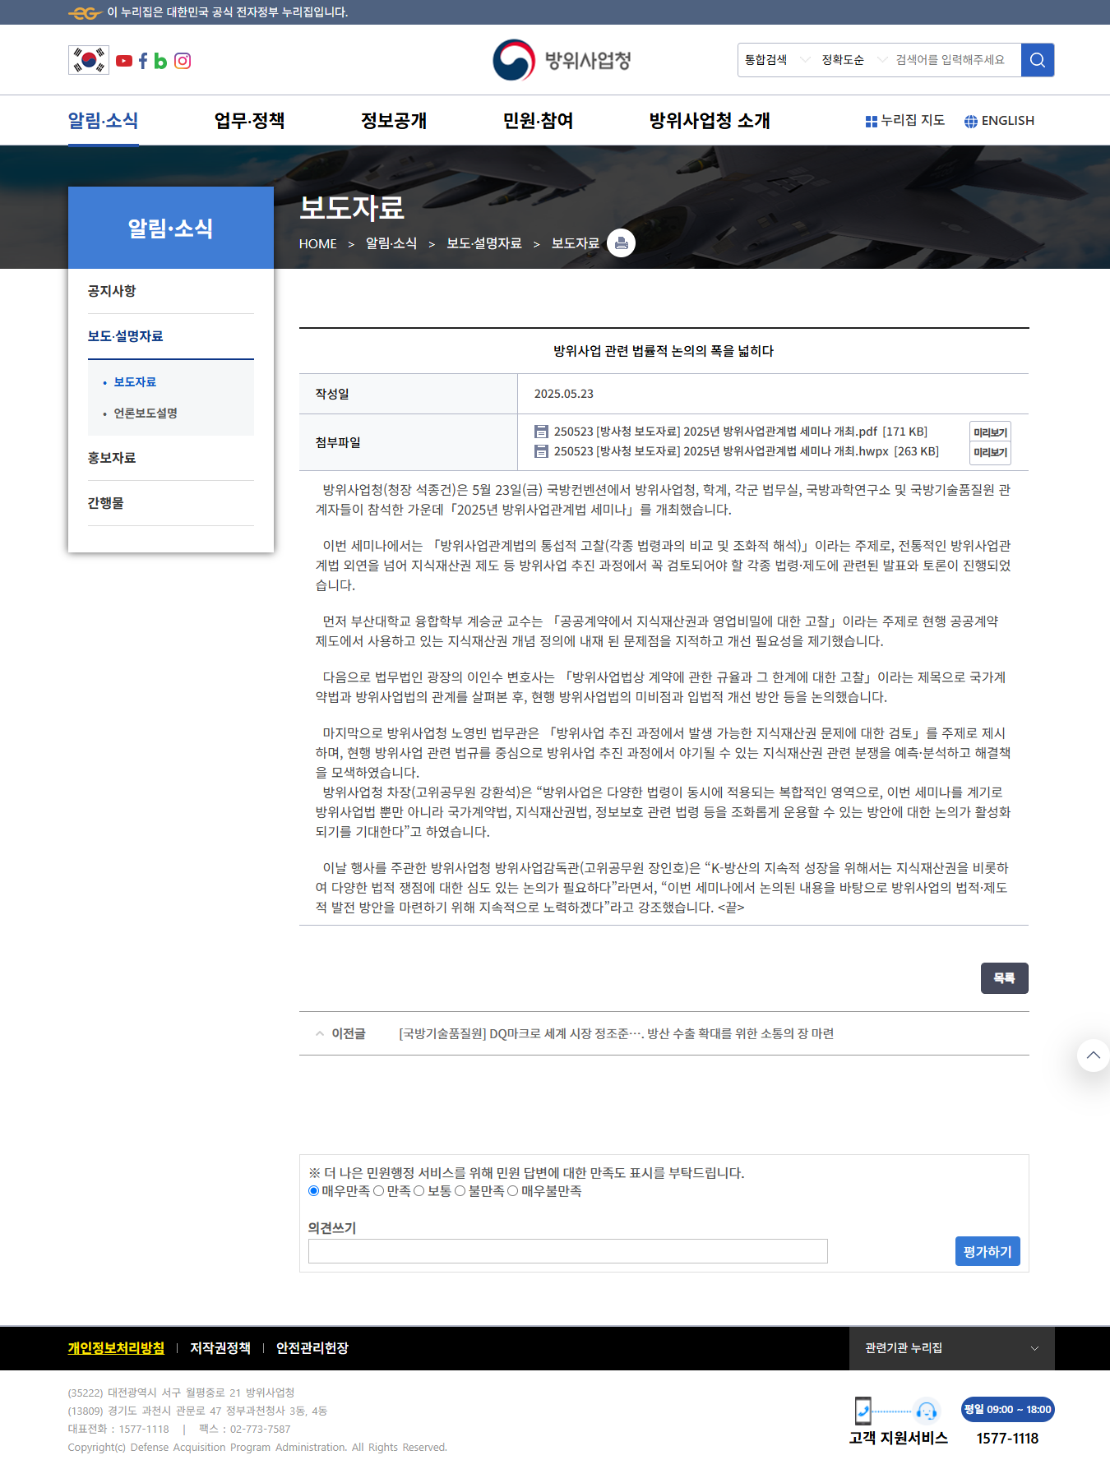The height and width of the screenshot is (1469, 1110).
Task: Click the 이전글 up chevron icon
Action: [x=320, y=1034]
